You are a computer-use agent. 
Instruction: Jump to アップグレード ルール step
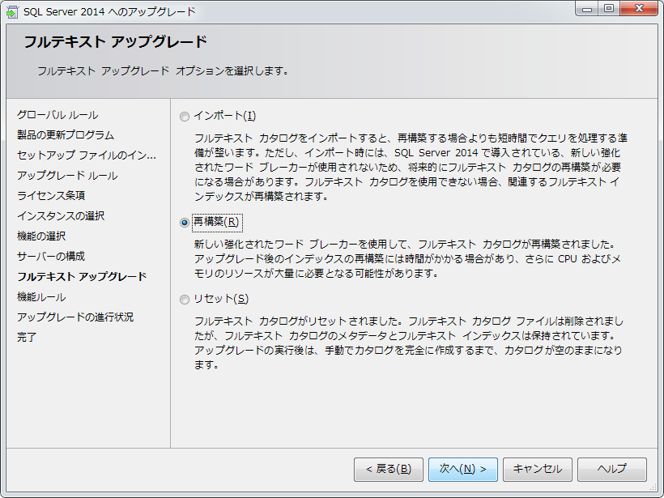click(67, 176)
